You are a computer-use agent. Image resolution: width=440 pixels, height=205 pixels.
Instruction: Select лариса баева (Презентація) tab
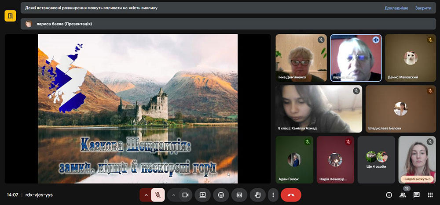point(62,24)
